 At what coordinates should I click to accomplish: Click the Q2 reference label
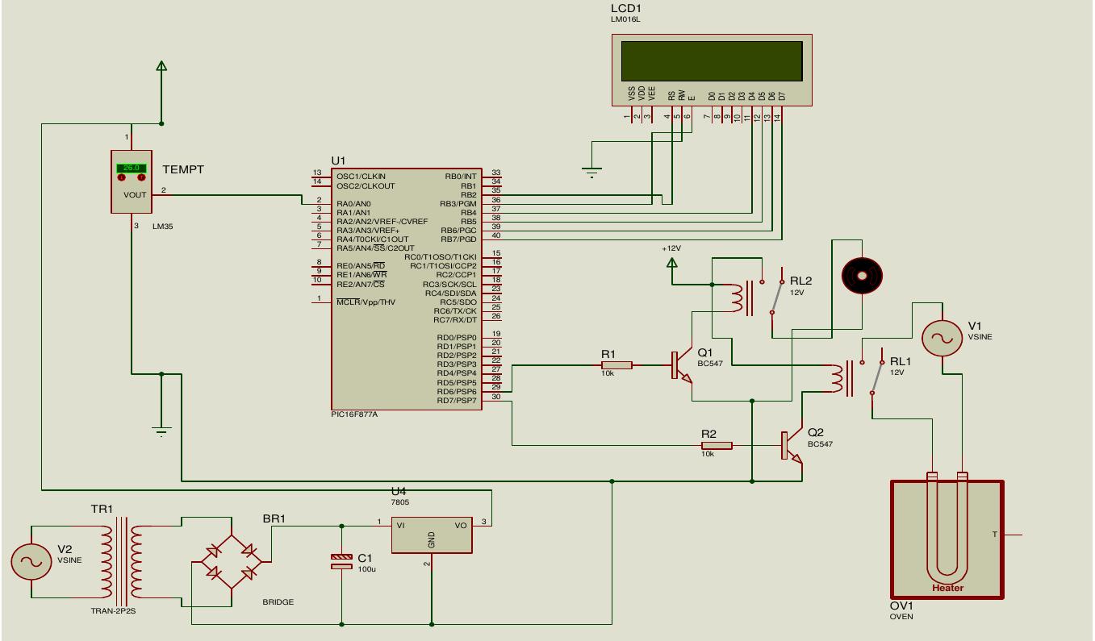tap(816, 433)
